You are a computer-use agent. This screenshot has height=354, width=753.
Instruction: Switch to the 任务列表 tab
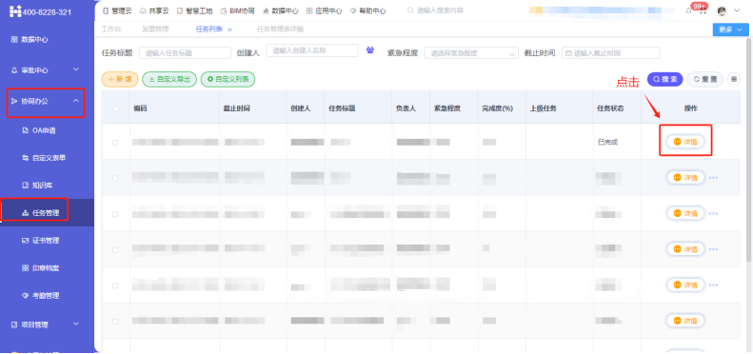click(208, 29)
